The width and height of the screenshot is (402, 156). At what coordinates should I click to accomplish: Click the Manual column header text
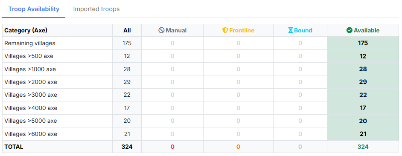(176, 31)
